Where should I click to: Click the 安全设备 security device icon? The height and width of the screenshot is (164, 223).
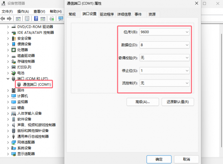click(14, 38)
